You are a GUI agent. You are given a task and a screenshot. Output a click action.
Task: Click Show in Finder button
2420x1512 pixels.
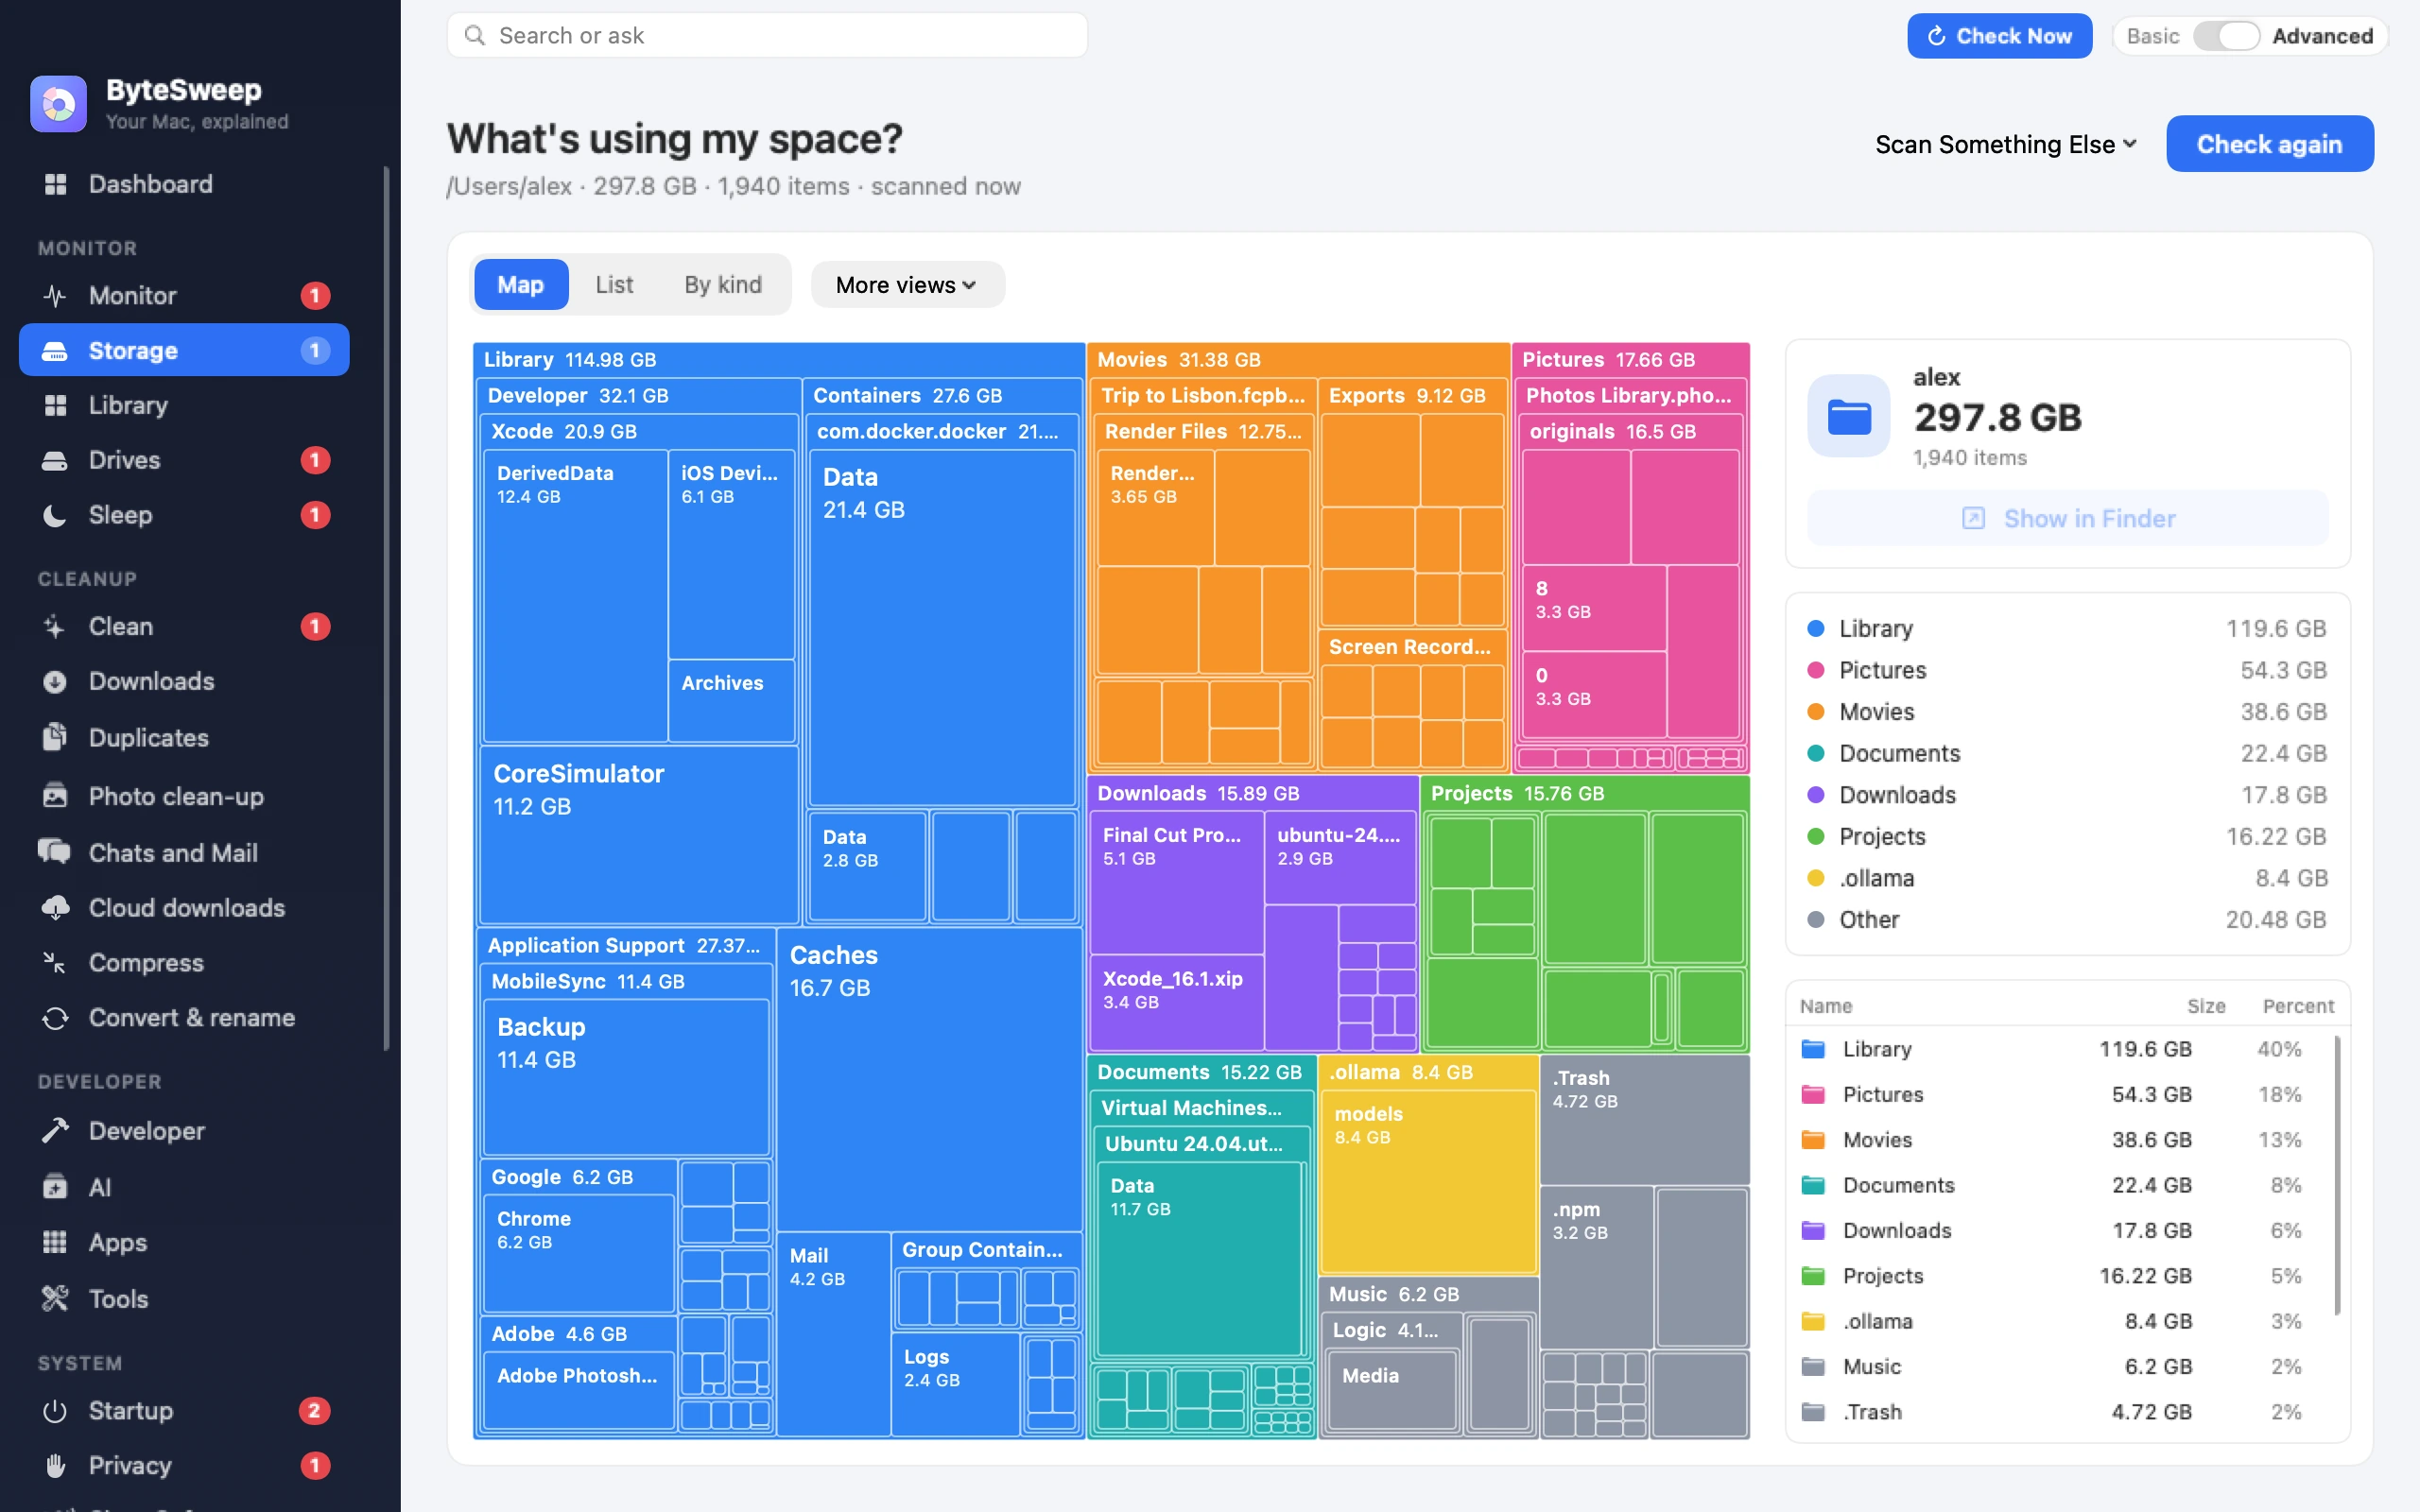[x=2067, y=518]
